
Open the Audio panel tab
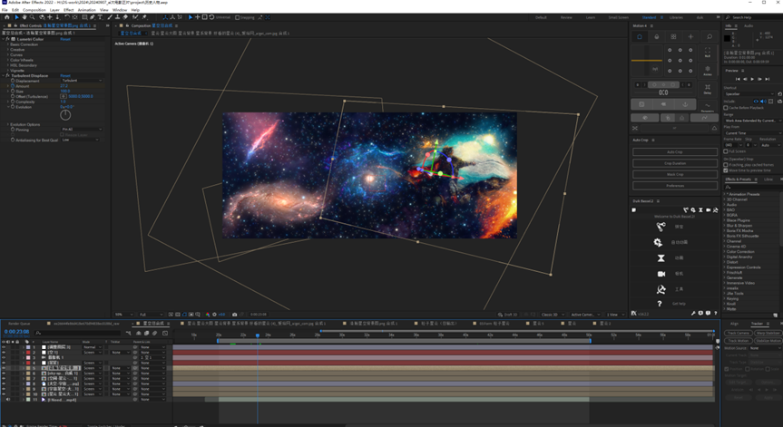click(x=749, y=26)
